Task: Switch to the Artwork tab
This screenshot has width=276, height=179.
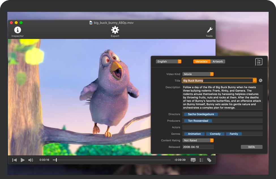Action: point(218,62)
